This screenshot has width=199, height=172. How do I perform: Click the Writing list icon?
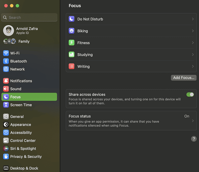pyautogui.click(x=72, y=66)
